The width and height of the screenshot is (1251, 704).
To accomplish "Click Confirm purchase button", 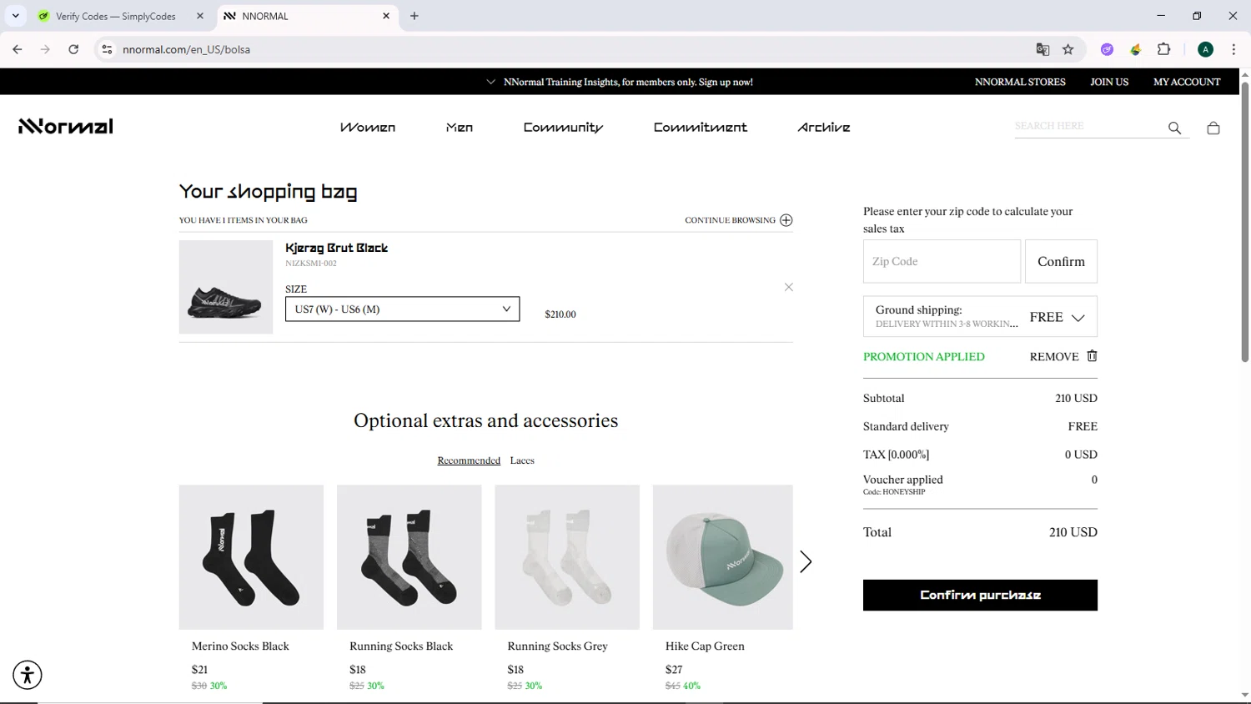I will point(980,595).
